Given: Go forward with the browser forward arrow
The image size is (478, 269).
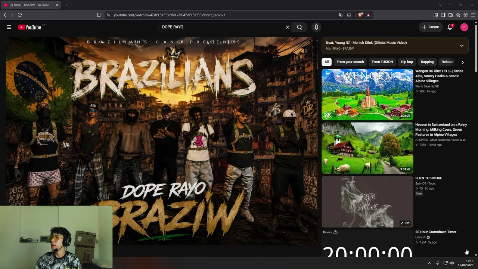Looking at the screenshot, I should (x=12, y=15).
